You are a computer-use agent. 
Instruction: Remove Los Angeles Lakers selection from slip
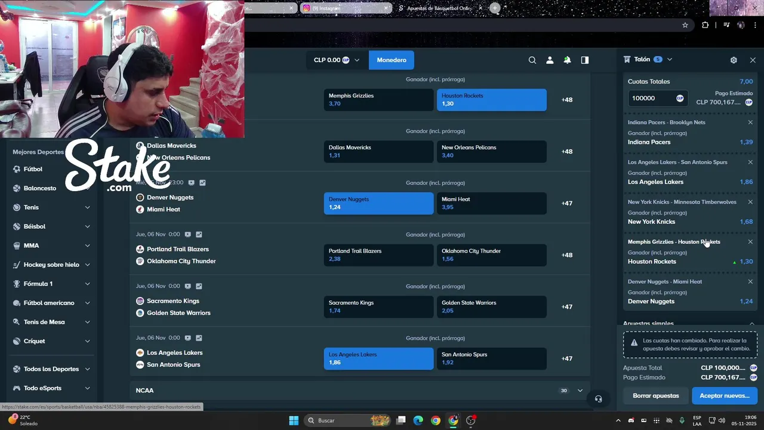coord(750,162)
